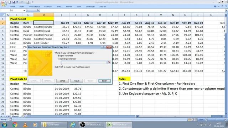The width and height of the screenshot is (228, 128).
Task: Open the Home ribbon tab
Action: [x=12, y=6]
